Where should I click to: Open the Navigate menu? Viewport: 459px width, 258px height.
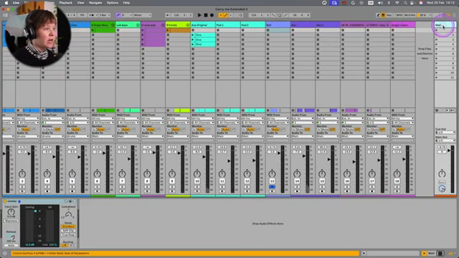click(95, 3)
